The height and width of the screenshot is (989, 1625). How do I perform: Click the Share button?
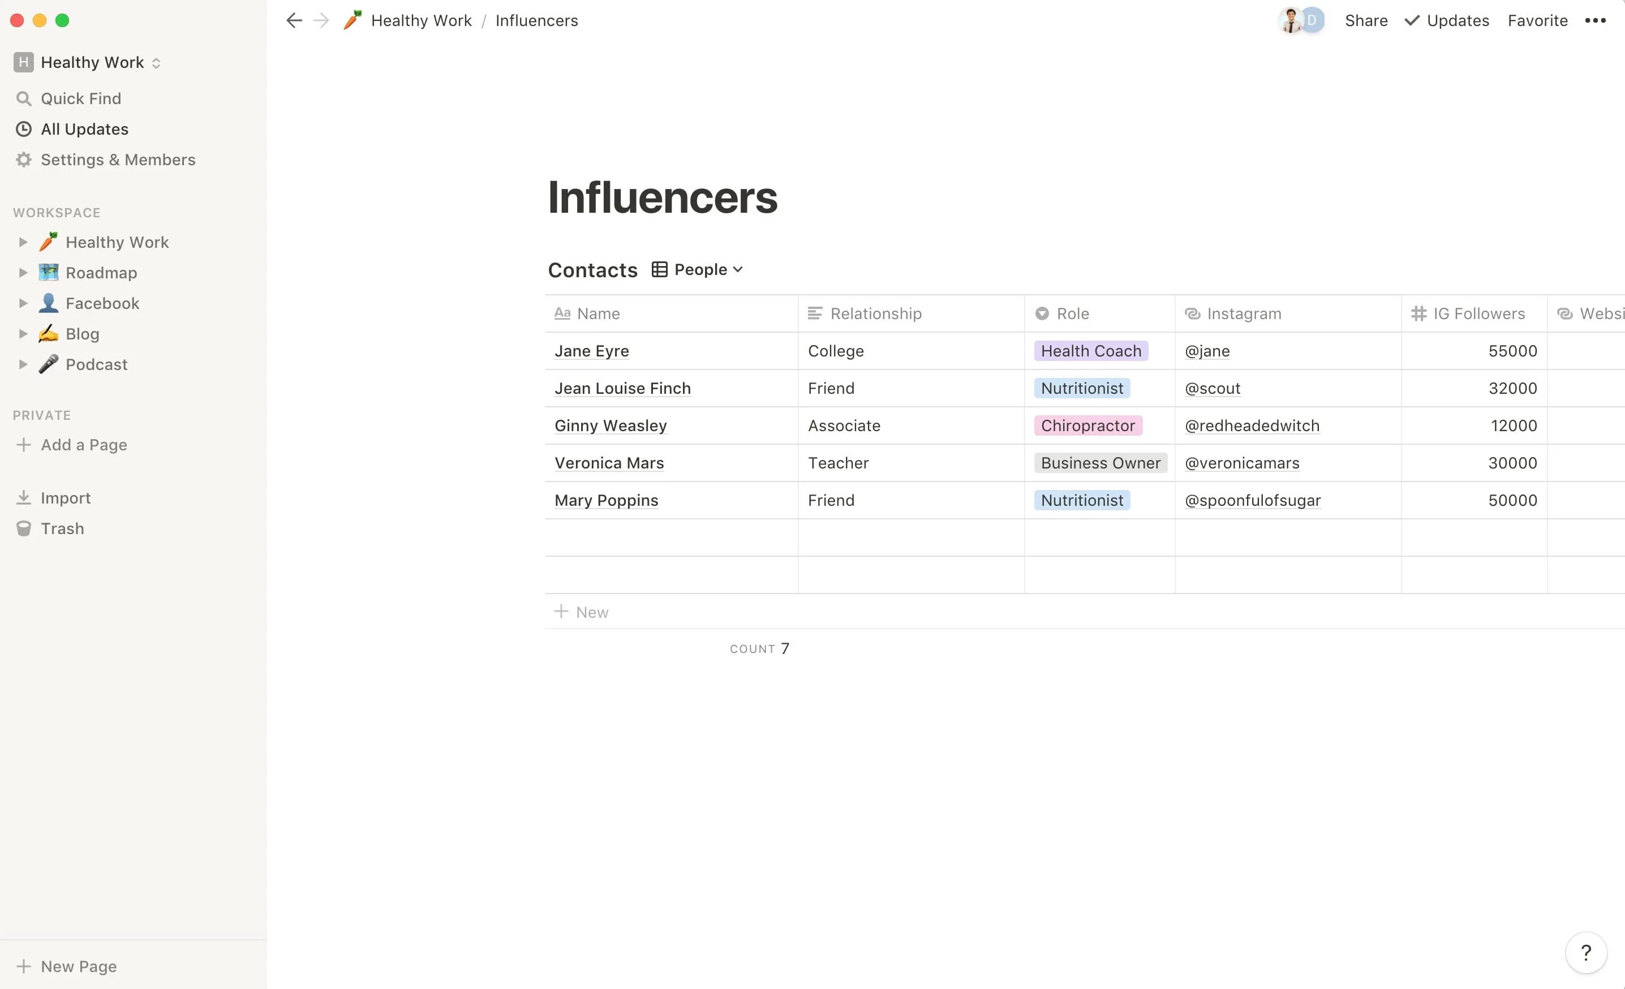[x=1366, y=20]
